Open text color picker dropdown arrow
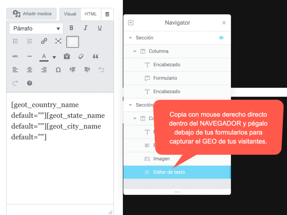This screenshot has height=215, width=287. [54, 57]
